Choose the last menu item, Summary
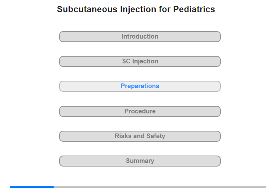Screen dimensions: 276x189 coord(140,161)
